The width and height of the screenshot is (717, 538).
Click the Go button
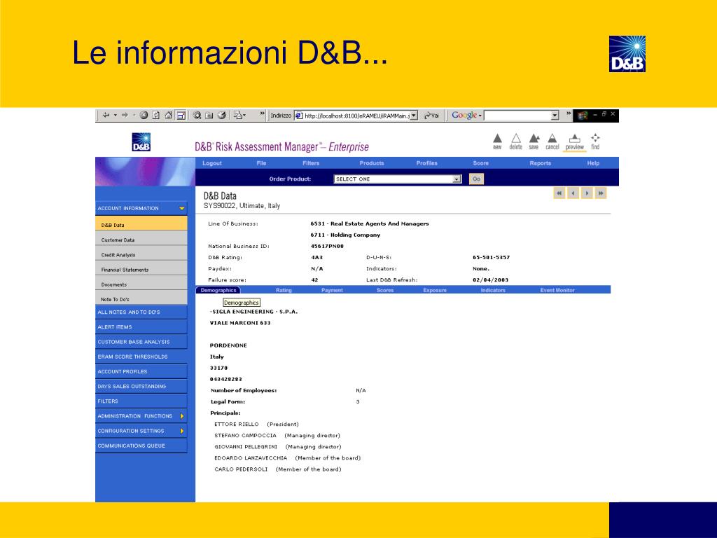[476, 179]
